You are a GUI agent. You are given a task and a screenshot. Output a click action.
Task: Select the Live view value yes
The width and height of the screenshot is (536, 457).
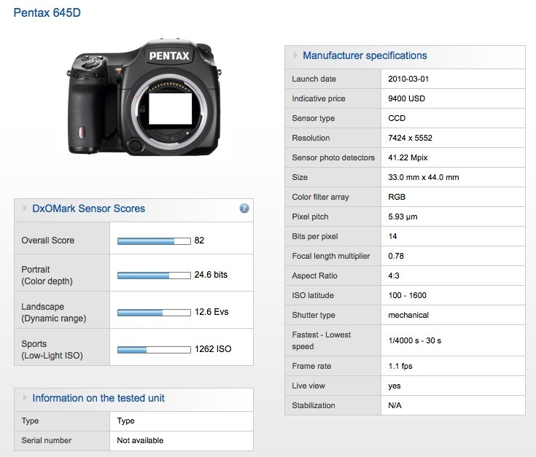[x=395, y=386]
